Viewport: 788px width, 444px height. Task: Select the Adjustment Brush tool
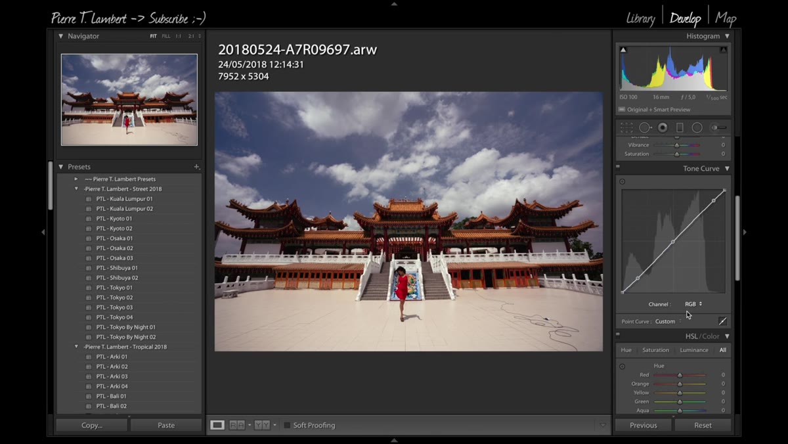719,127
